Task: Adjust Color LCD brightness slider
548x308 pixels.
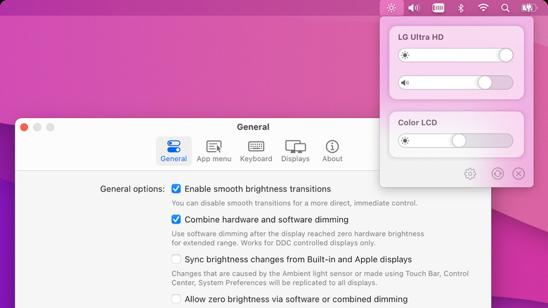Action: 455,141
